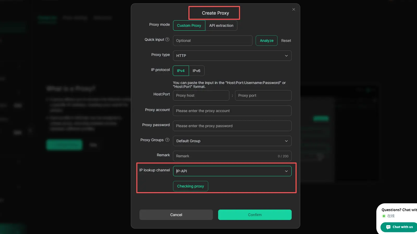Click into the Proxy host field
Viewport: 417px width, 234px height.
coord(201,95)
